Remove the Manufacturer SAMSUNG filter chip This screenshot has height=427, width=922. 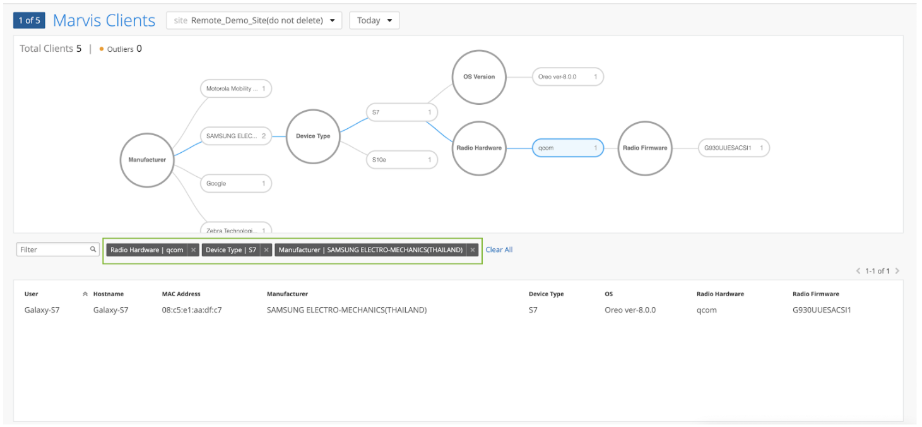[473, 250]
